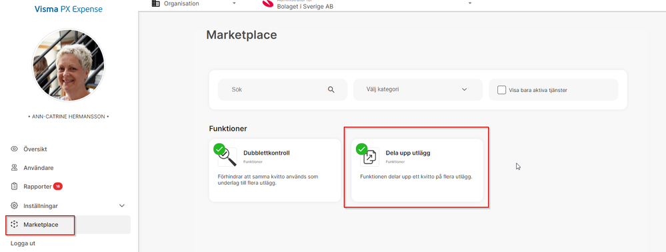Enable Visa bara aktiva tjänster checkbox
Viewport: 666px width, 252px height.
tap(501, 90)
